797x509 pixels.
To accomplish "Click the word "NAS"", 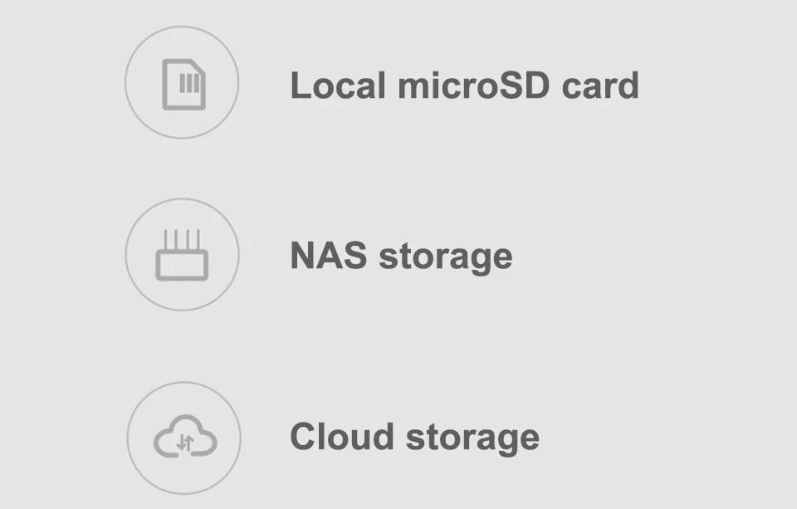I will coord(329,256).
